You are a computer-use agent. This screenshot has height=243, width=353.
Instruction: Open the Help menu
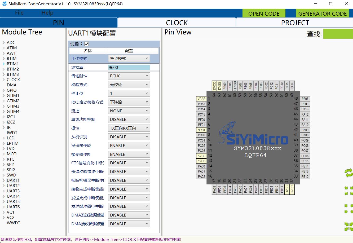(x=47, y=13)
